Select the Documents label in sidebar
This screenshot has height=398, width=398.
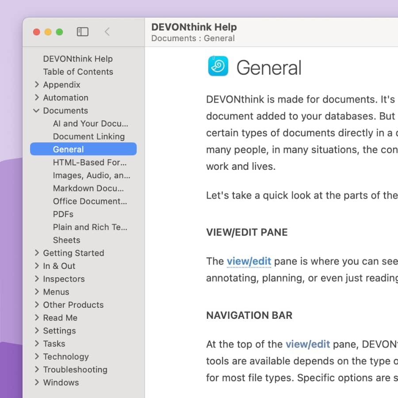65,111
